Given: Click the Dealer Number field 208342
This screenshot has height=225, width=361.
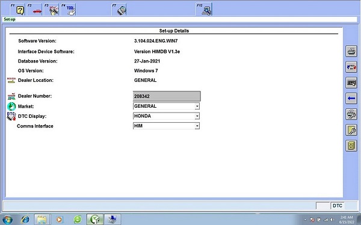Looking at the screenshot, I should click(x=167, y=96).
